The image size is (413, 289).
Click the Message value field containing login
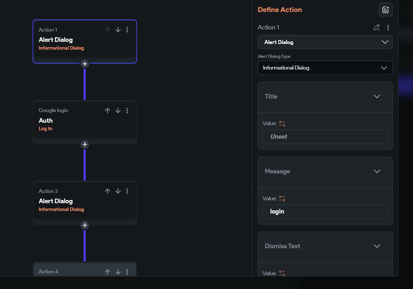tap(325, 212)
